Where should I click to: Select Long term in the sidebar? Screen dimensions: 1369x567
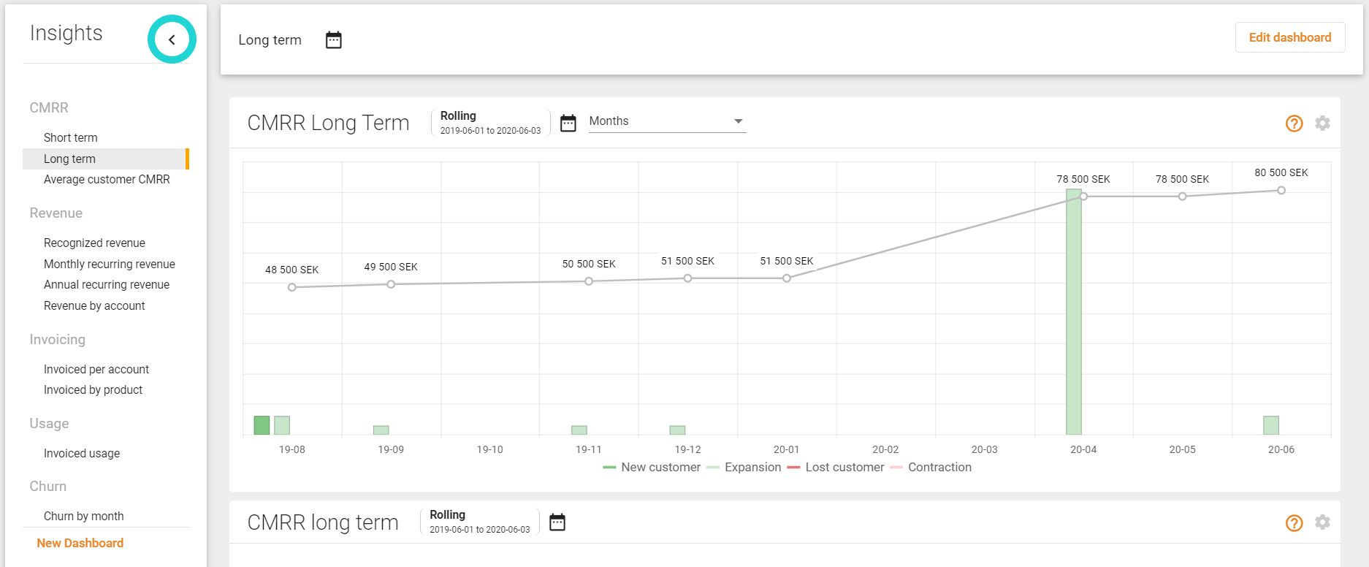click(x=106, y=159)
